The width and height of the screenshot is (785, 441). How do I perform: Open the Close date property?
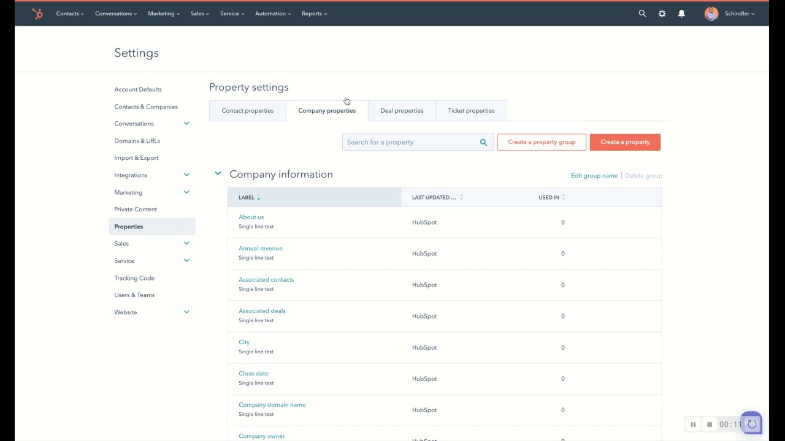pos(253,373)
